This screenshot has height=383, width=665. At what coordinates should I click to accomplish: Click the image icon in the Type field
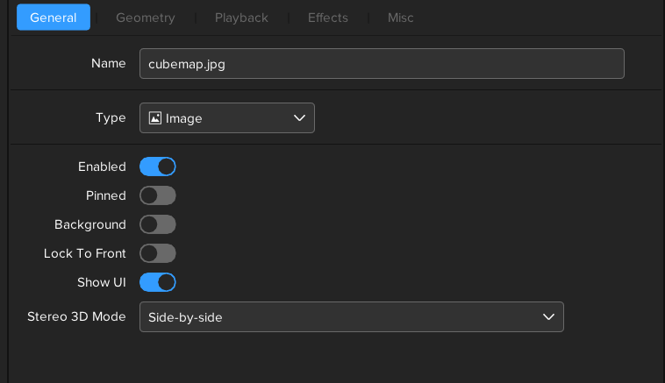(155, 118)
